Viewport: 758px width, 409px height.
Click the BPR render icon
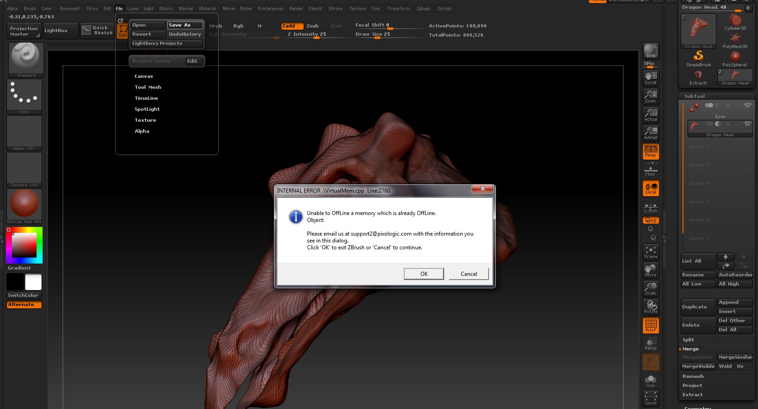pos(650,51)
